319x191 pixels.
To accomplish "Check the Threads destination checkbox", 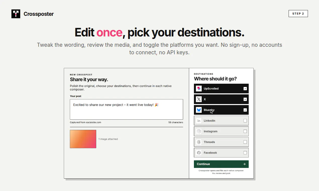I will [x=245, y=142].
